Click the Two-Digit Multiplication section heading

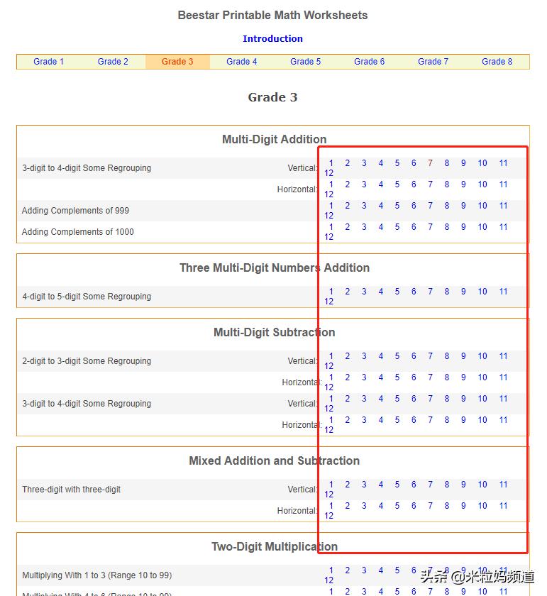pyautogui.click(x=275, y=547)
